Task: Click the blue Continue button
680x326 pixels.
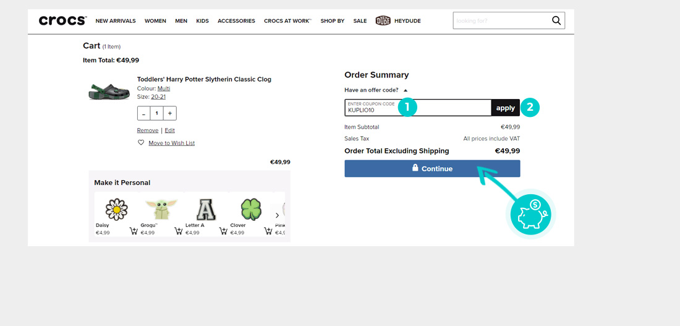Action: tap(432, 168)
